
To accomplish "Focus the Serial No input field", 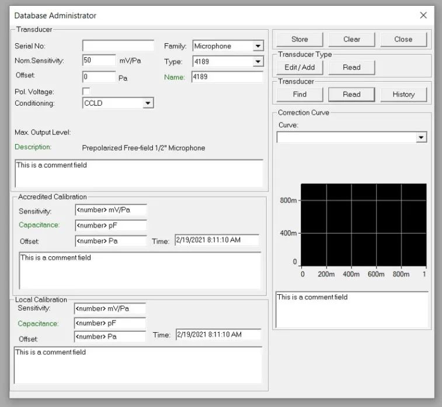I will tap(118, 46).
